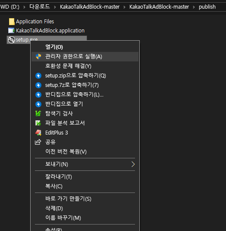
Task: Select 잘라내기(T) to cut
Action: (85, 177)
